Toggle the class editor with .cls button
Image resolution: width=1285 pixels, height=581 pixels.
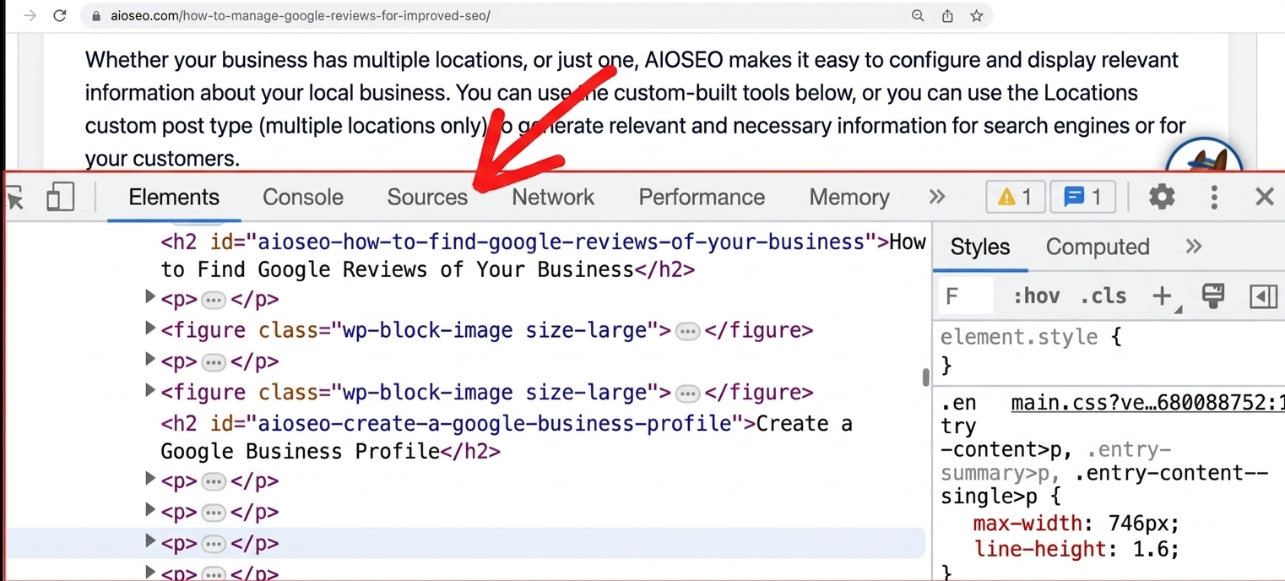pyautogui.click(x=1102, y=296)
